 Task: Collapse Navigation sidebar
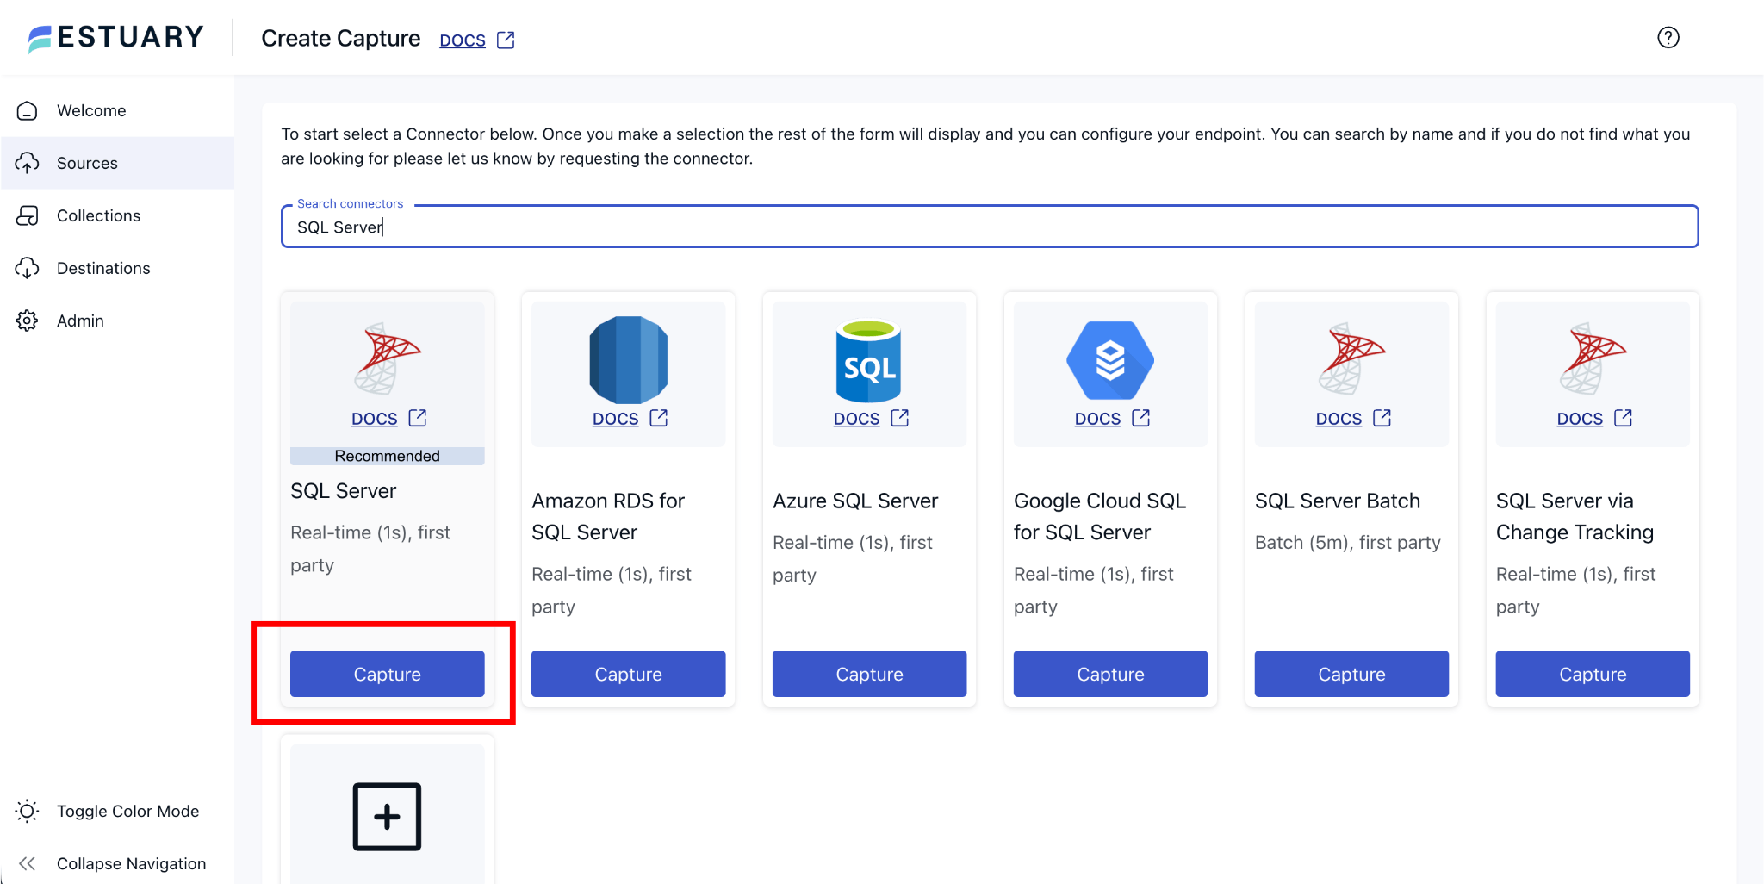point(117,863)
